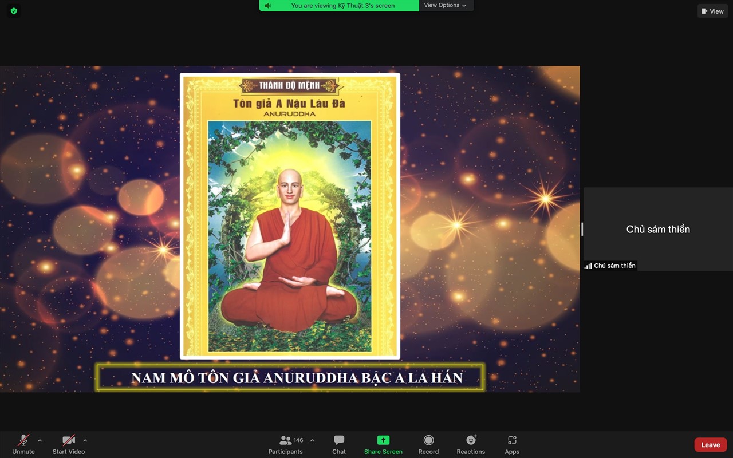Click the View layout button
The width and height of the screenshot is (733, 458).
click(712, 11)
